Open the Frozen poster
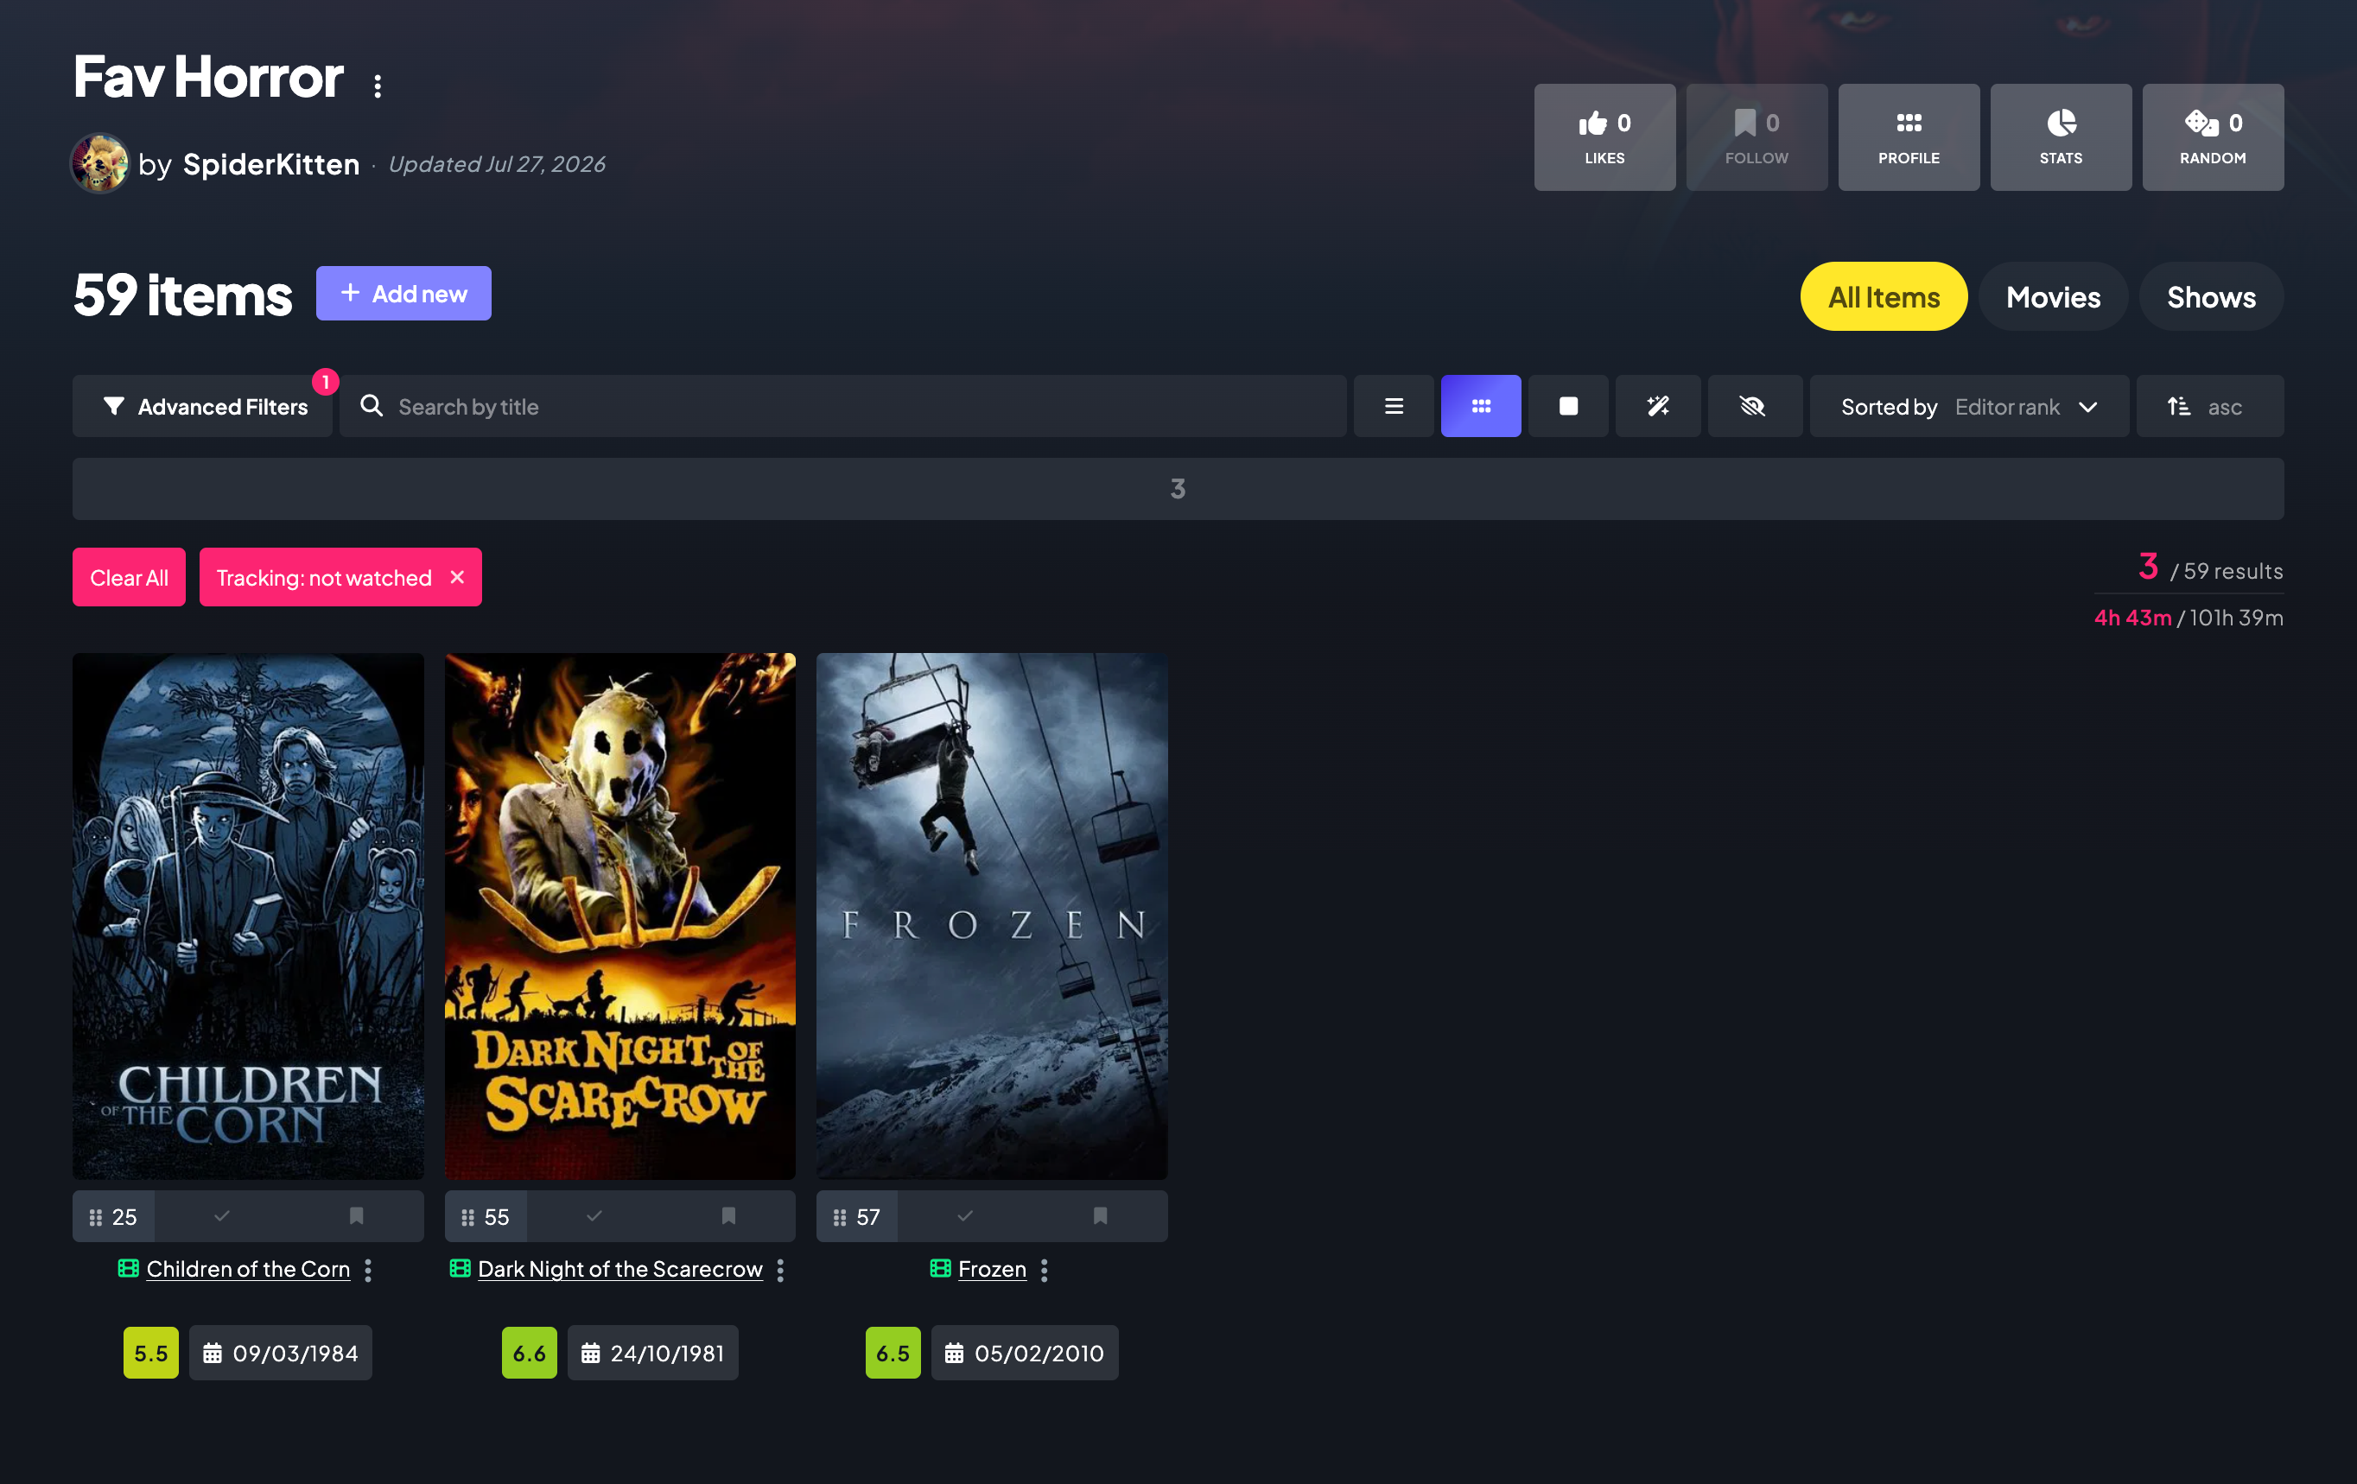2357x1484 pixels. click(x=993, y=916)
